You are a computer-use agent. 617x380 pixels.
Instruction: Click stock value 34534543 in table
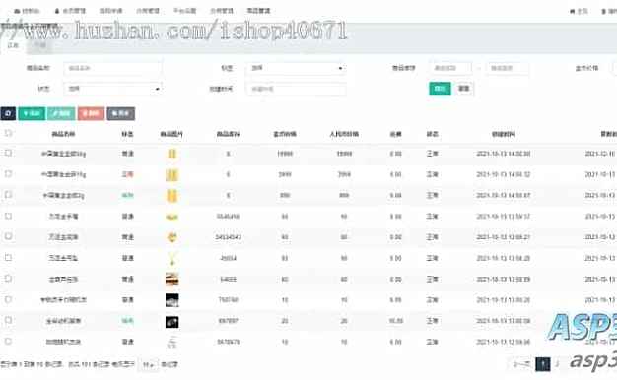pos(229,237)
